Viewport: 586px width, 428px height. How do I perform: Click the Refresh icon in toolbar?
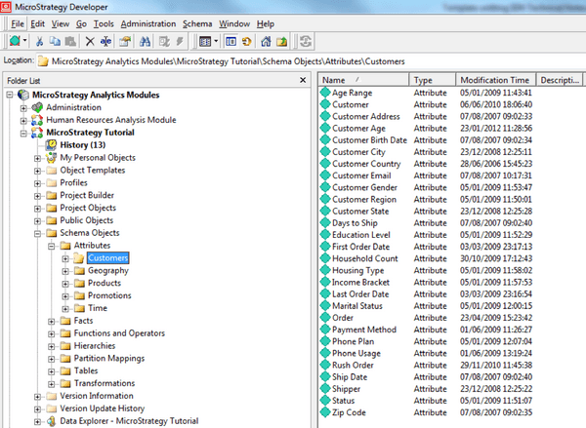(247, 41)
